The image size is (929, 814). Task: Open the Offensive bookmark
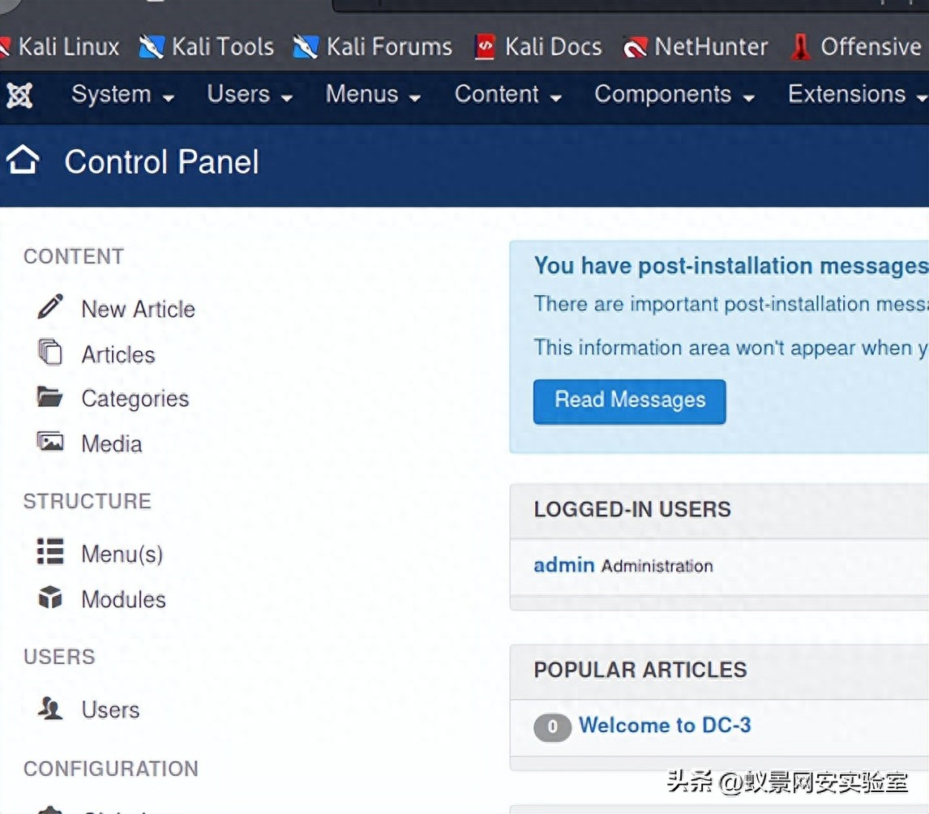[857, 47]
